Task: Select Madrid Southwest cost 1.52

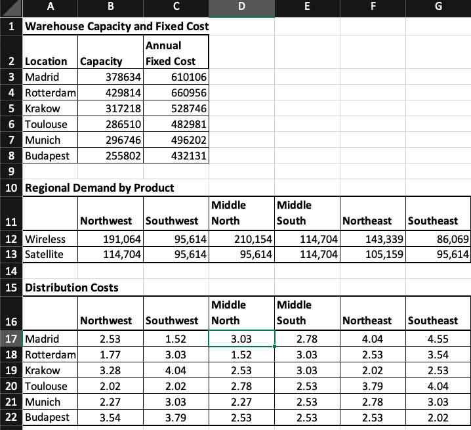Action: click(176, 339)
